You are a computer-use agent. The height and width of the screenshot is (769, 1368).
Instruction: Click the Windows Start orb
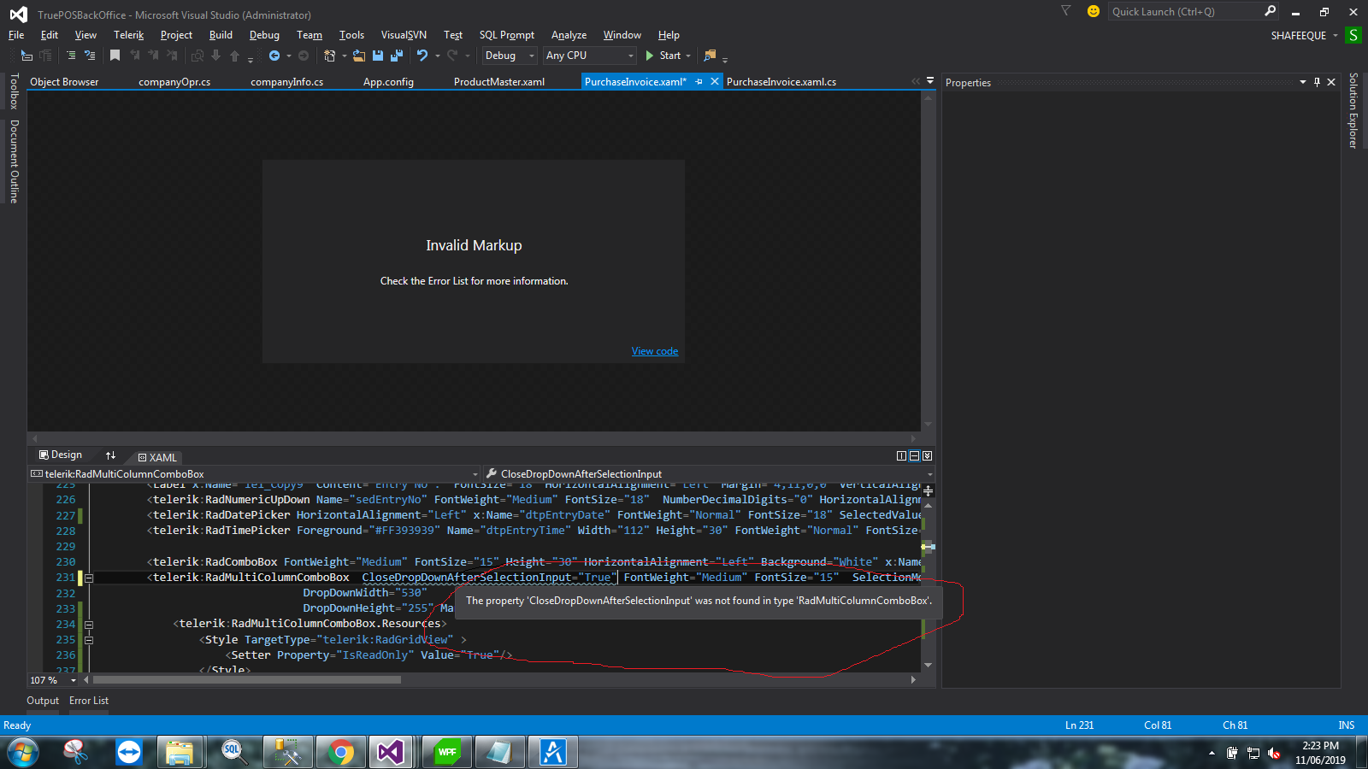(x=23, y=753)
